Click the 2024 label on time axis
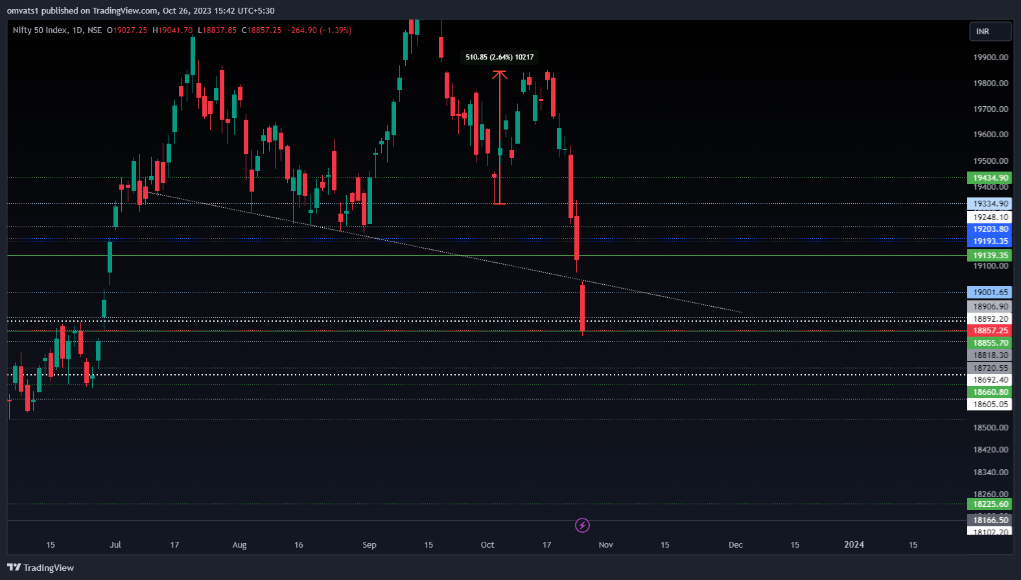 tap(854, 545)
